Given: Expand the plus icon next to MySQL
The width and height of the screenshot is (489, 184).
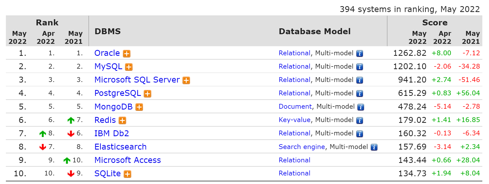Looking at the screenshot, I should pyautogui.click(x=129, y=67).
